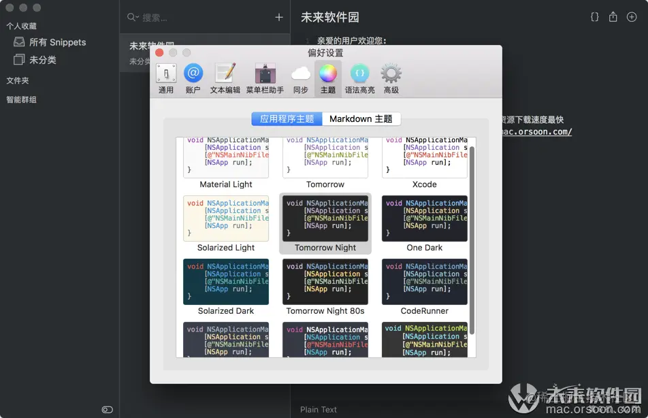Viewport: 648px width, 418px height.
Task: Select 未分类 in the sidebar
Action: coord(35,60)
